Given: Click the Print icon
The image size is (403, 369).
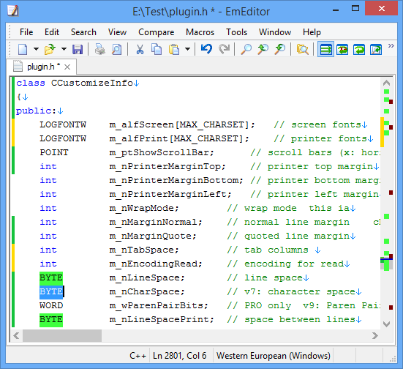Looking at the screenshot, I should (99, 49).
